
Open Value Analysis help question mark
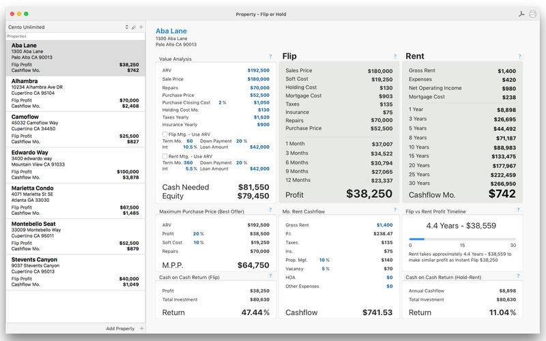(x=270, y=57)
